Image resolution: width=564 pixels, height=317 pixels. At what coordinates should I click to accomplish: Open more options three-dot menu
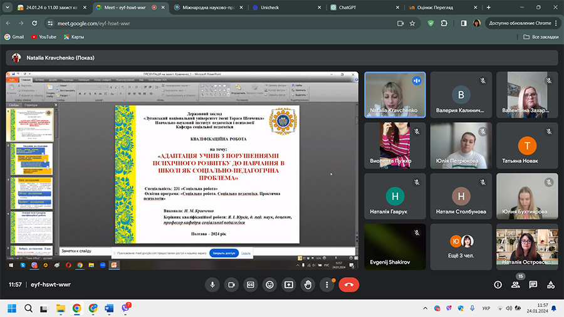pos(326,284)
